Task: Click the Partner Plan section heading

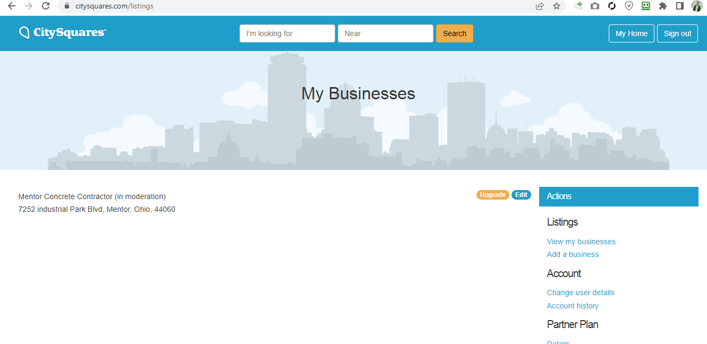Action: (x=573, y=324)
